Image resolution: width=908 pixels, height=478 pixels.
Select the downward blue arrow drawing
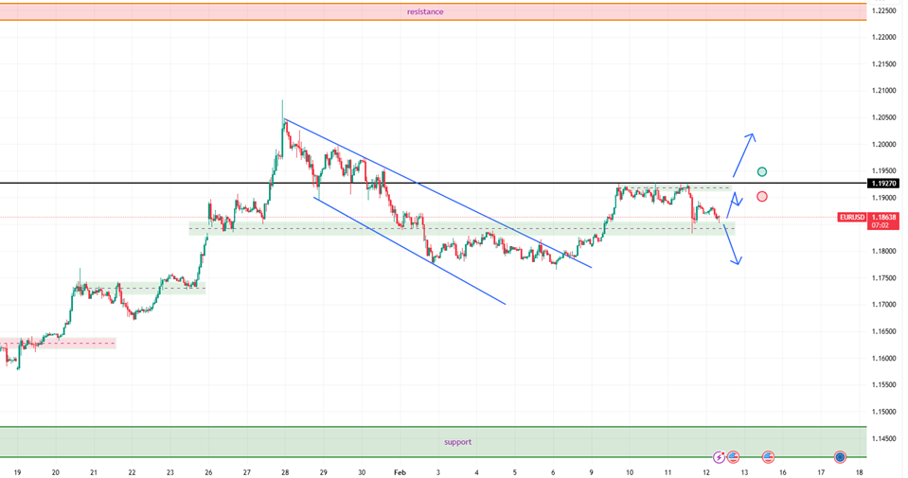733,242
